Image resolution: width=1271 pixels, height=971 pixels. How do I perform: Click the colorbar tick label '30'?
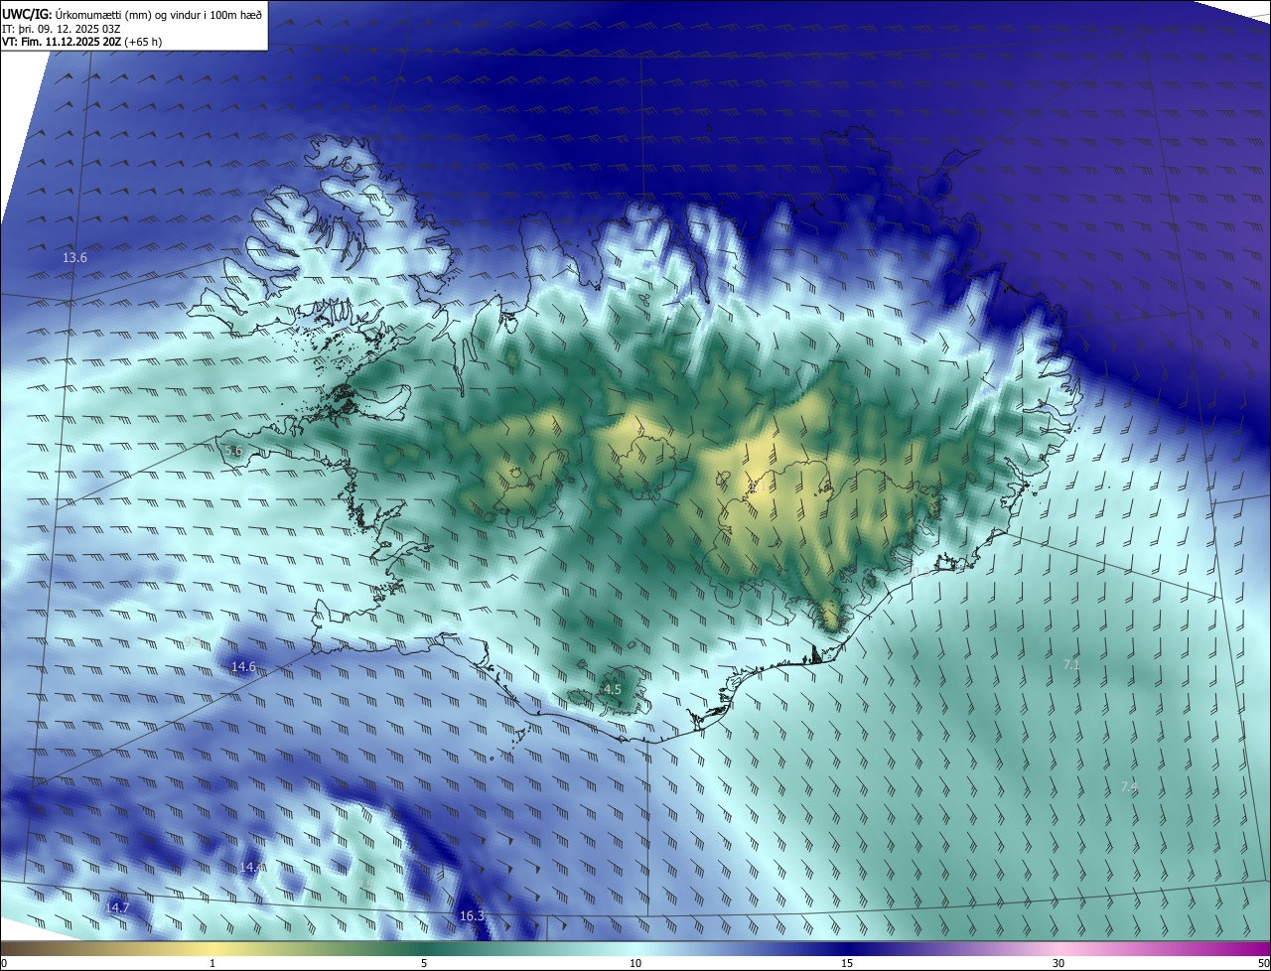click(1059, 963)
